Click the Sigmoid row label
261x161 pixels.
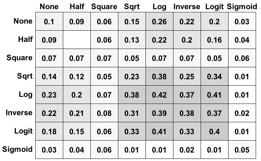tap(17, 149)
